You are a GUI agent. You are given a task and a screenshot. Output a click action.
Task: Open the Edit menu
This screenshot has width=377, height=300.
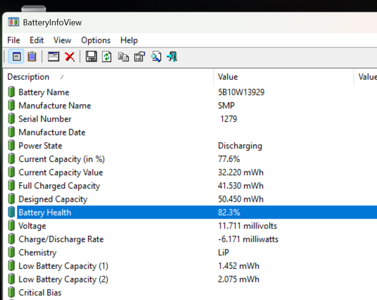37,40
